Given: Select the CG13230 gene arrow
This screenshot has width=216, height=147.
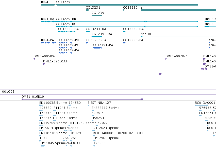Looking at the screenshot, I should (124, 10).
